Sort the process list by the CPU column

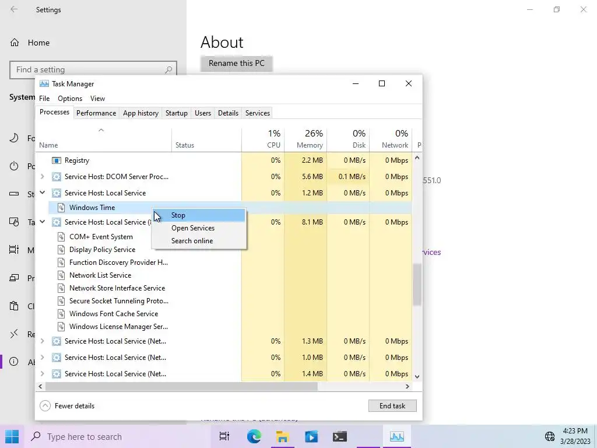263,139
